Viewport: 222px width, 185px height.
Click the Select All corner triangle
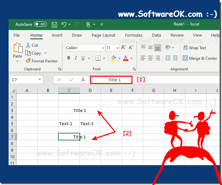[13, 91]
